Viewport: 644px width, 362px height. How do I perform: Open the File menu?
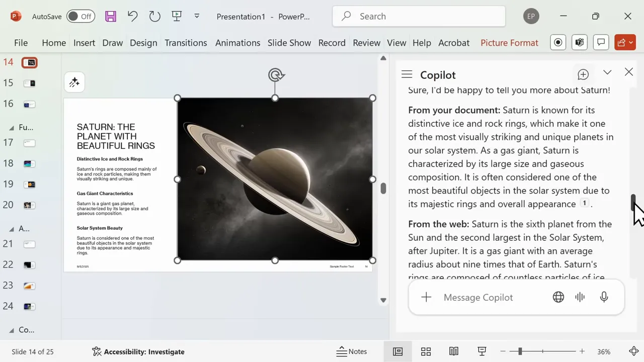[x=21, y=43]
